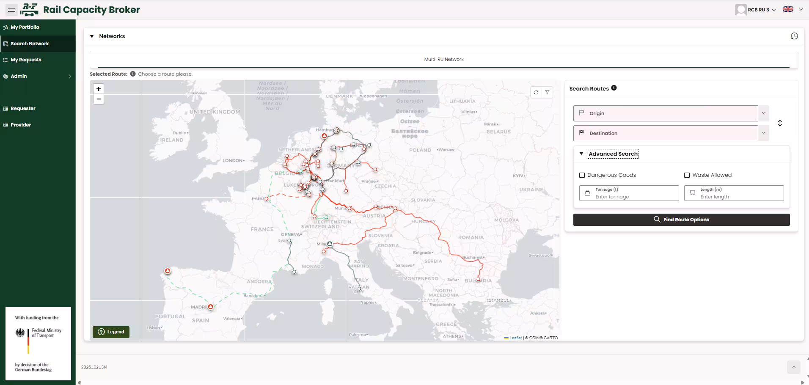The image size is (809, 385).
Task: Open the hamburger menu
Action: (11, 10)
